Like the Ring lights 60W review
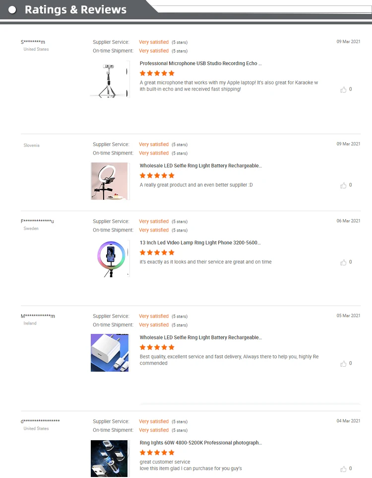This screenshot has width=372, height=478. point(343,469)
